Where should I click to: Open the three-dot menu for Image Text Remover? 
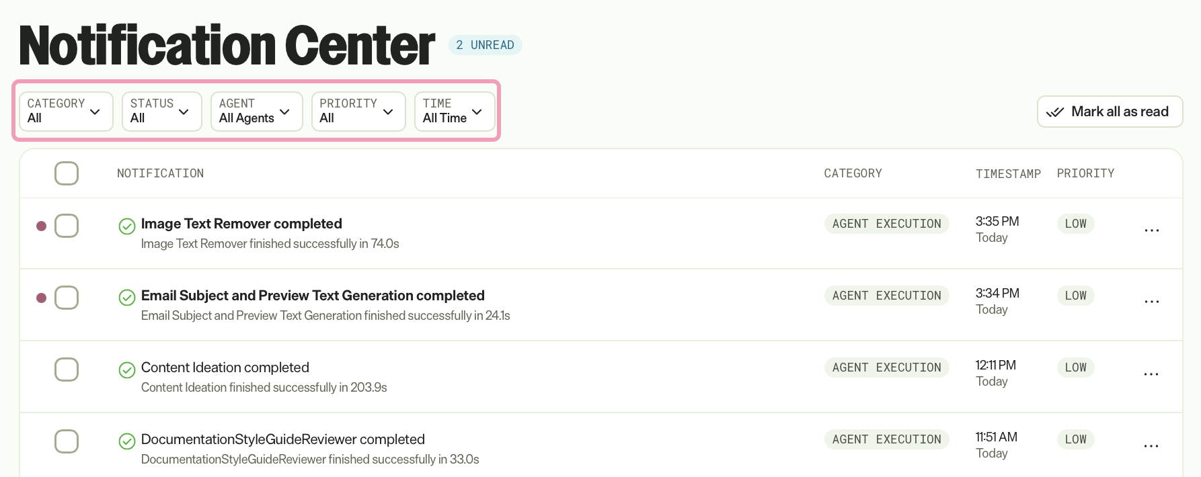(x=1151, y=230)
